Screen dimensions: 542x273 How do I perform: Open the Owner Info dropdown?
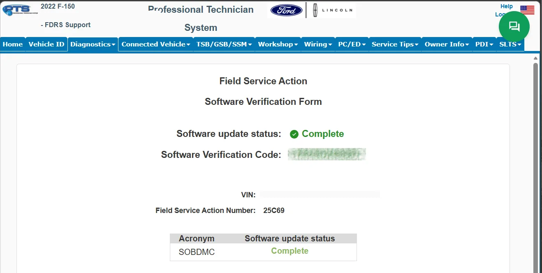click(x=446, y=44)
